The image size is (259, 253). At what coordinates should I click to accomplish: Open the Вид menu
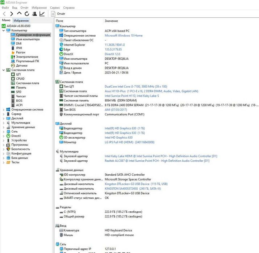pos(14,8)
